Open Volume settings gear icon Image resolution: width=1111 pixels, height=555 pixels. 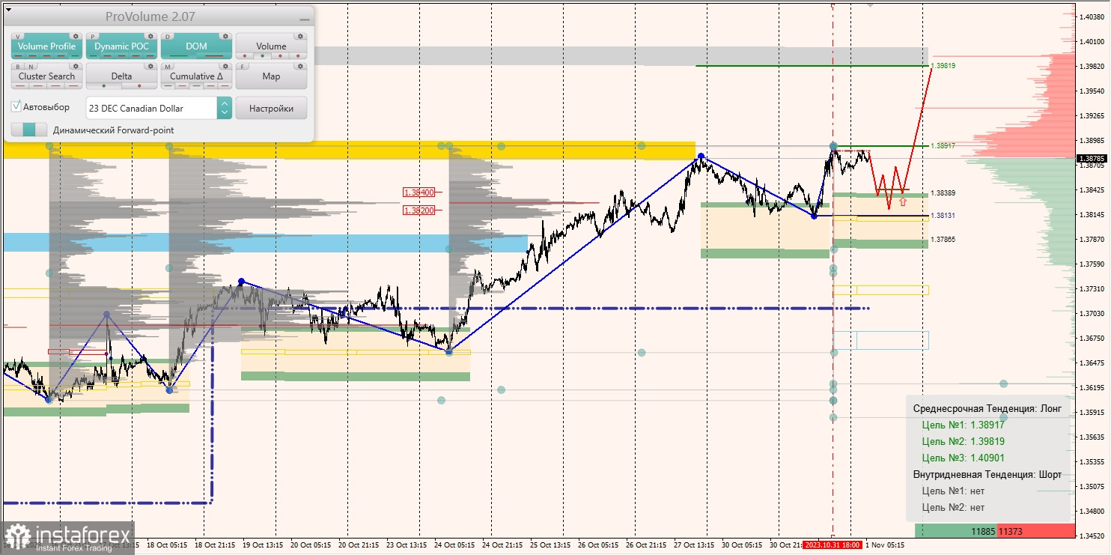[x=300, y=36]
